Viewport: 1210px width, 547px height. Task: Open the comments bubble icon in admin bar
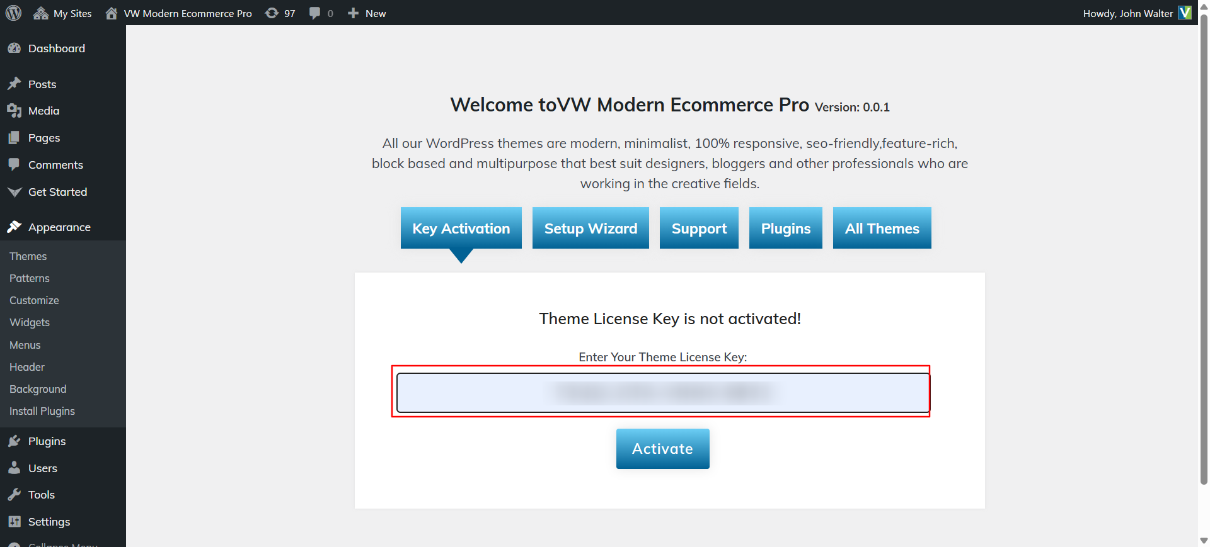(314, 13)
